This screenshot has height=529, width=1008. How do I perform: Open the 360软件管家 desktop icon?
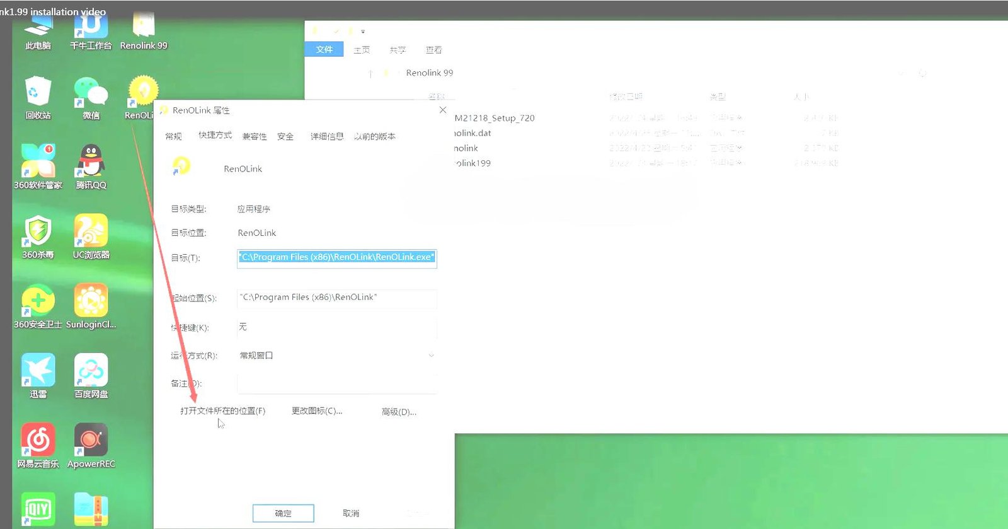pos(38,167)
